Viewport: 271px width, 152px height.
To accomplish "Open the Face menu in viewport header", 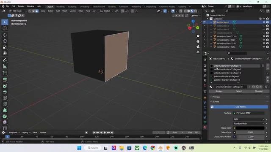I will tap(88, 11).
